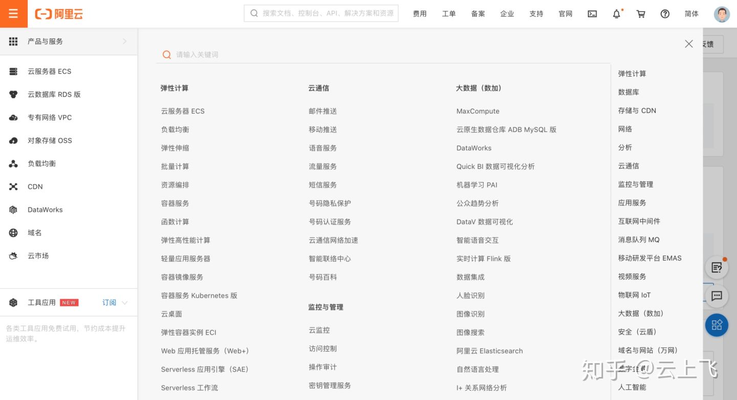
Task: Click the blue floating apps button
Action: click(717, 325)
